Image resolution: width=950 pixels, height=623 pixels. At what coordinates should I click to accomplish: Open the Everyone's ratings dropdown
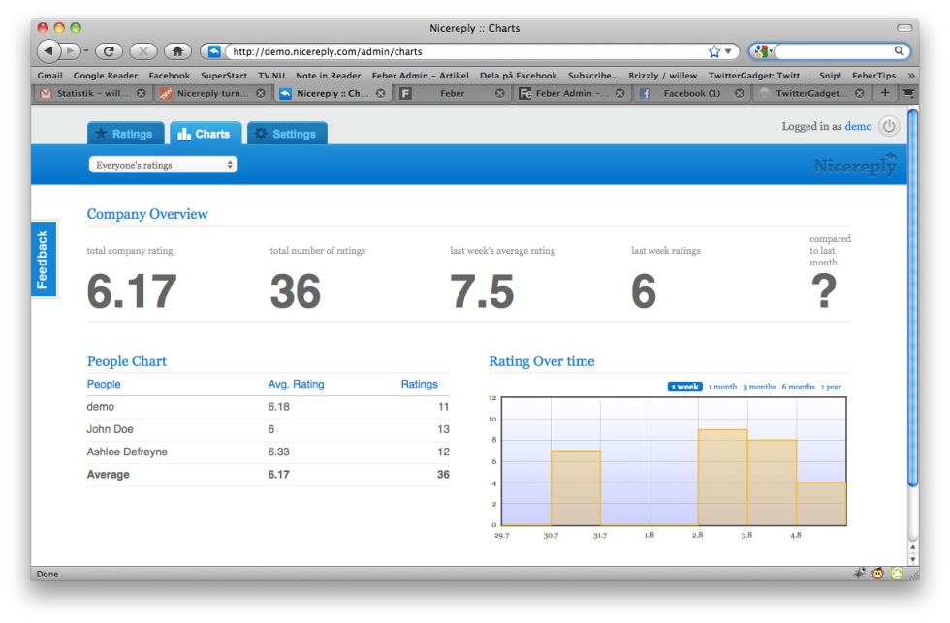[163, 165]
